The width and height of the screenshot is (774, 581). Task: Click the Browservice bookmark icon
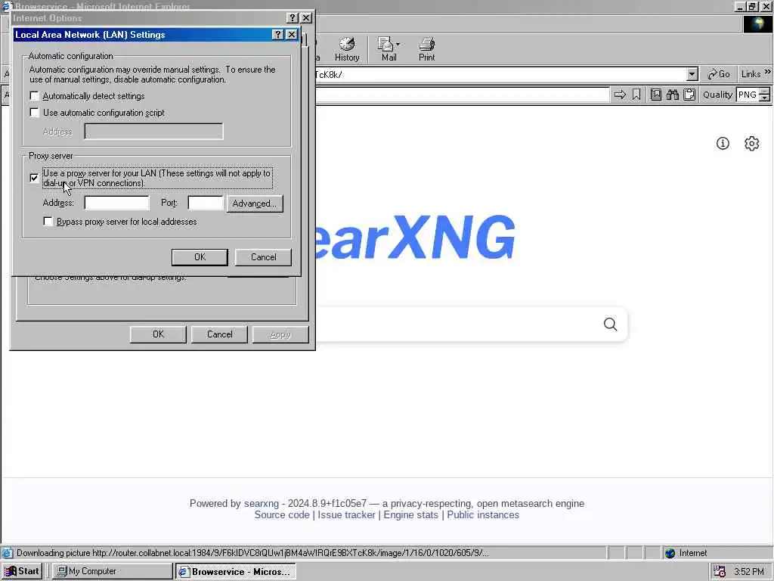click(636, 95)
